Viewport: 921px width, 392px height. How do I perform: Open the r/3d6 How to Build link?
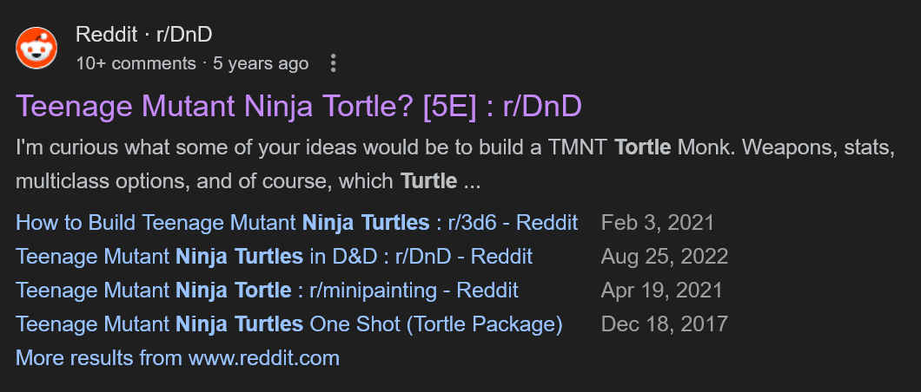click(x=296, y=223)
